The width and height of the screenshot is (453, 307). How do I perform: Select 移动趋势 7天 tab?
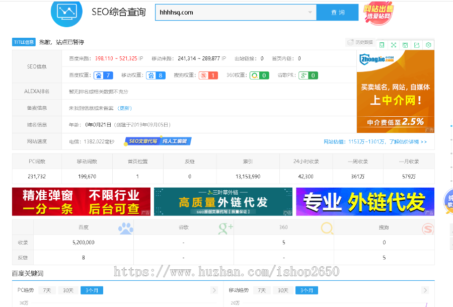point(262,290)
